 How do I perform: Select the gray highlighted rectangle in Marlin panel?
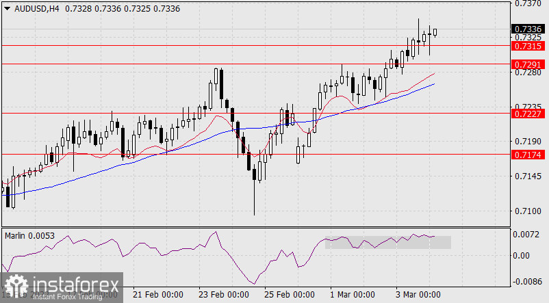pos(388,243)
